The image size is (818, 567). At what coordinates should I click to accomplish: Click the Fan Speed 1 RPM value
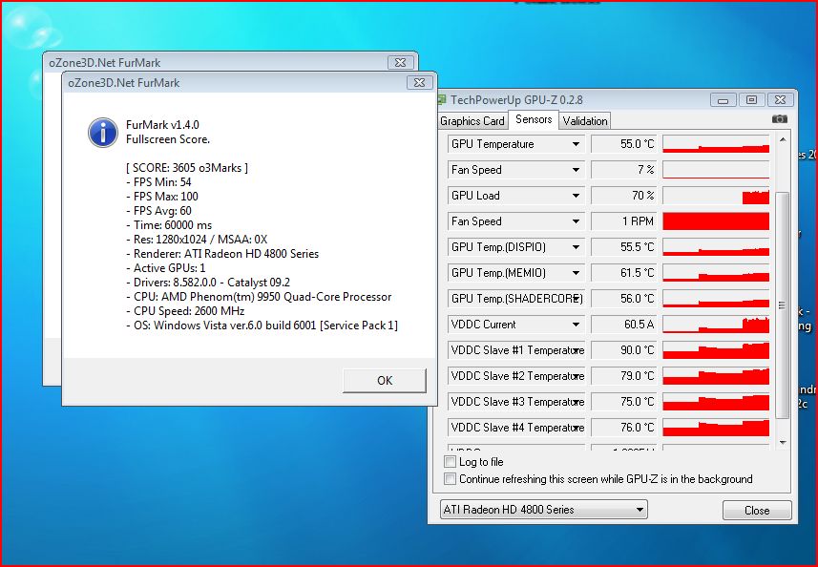[x=624, y=221]
